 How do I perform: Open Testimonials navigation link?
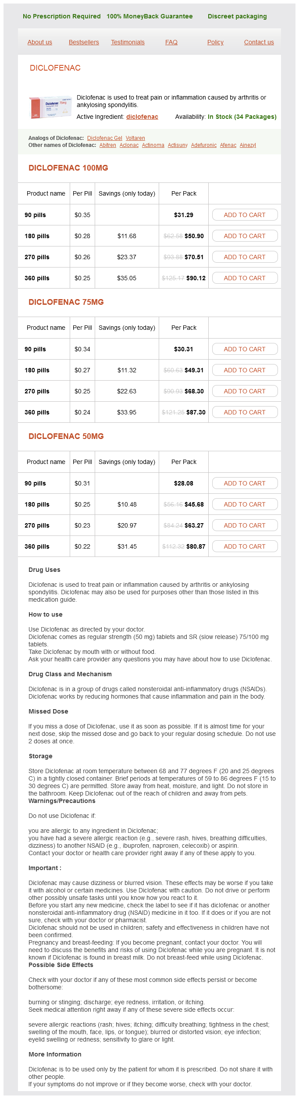[128, 42]
